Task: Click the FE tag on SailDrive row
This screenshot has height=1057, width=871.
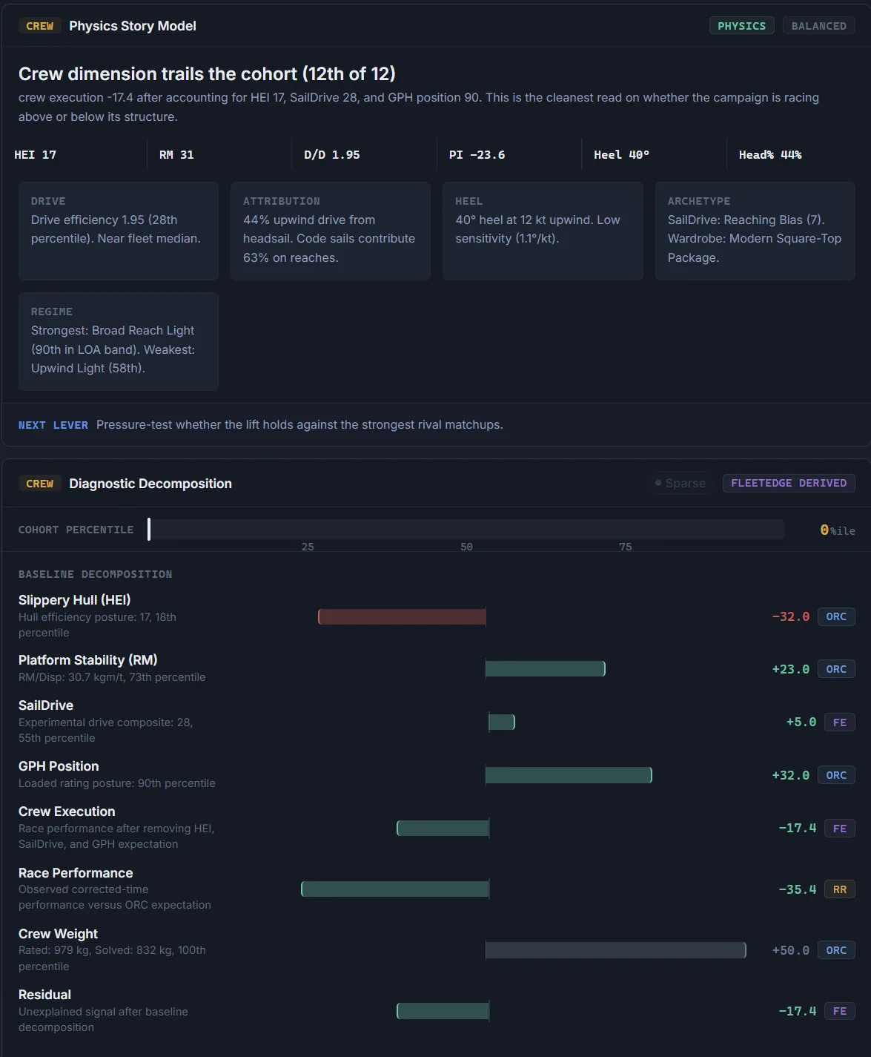Action: [839, 722]
